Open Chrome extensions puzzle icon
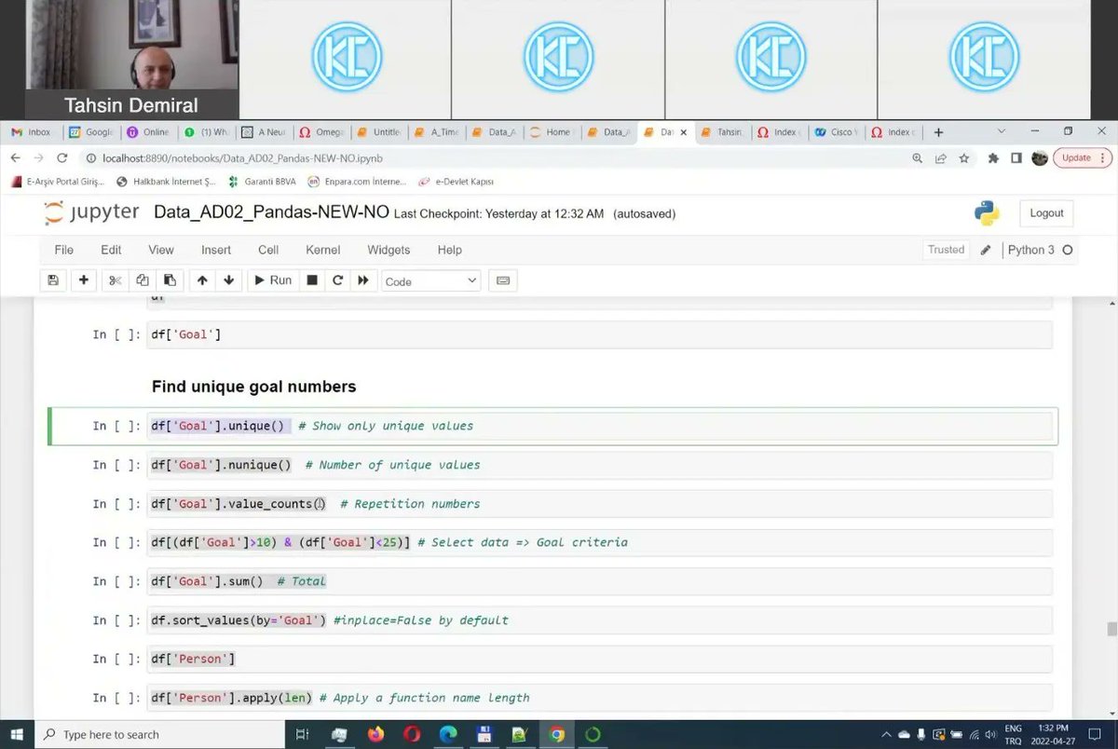Image resolution: width=1118 pixels, height=749 pixels. pyautogui.click(x=993, y=158)
